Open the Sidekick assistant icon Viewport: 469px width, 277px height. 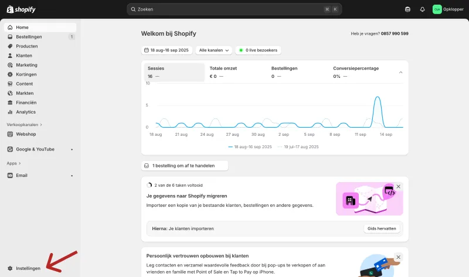point(407,9)
